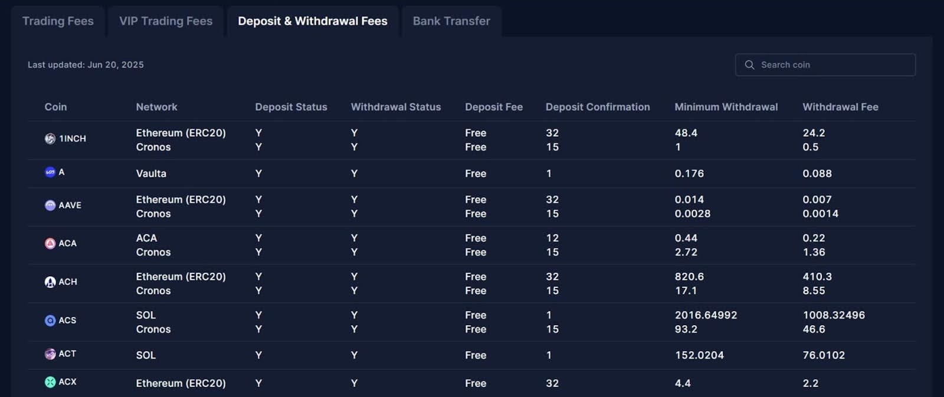Click the ACA coin logo
The height and width of the screenshot is (397, 944).
click(x=49, y=243)
